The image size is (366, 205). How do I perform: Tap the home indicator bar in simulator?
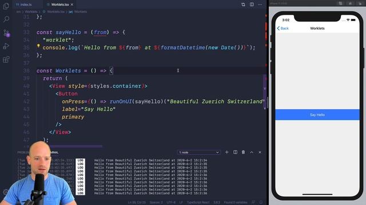pos(317,194)
